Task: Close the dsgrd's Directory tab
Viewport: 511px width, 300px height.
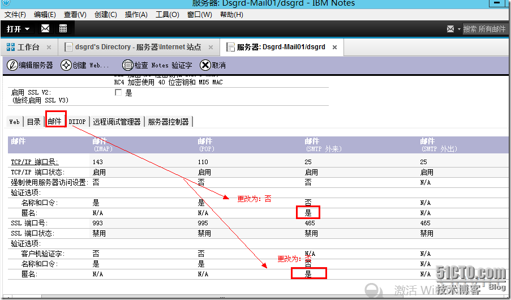Action: (211, 48)
